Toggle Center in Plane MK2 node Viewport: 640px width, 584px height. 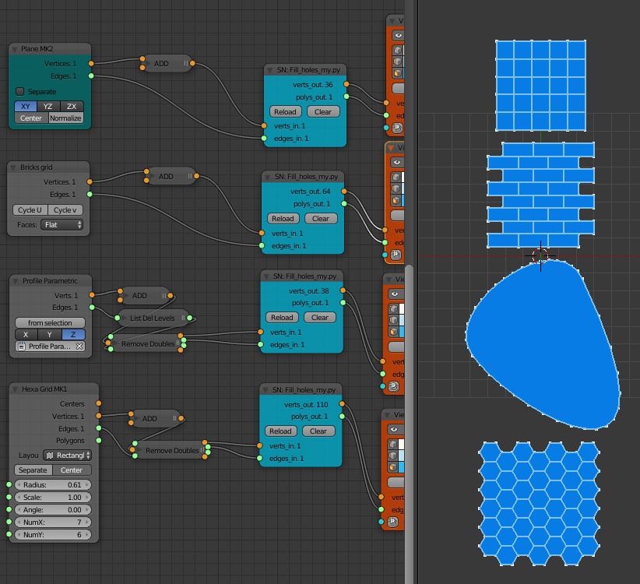click(x=31, y=118)
